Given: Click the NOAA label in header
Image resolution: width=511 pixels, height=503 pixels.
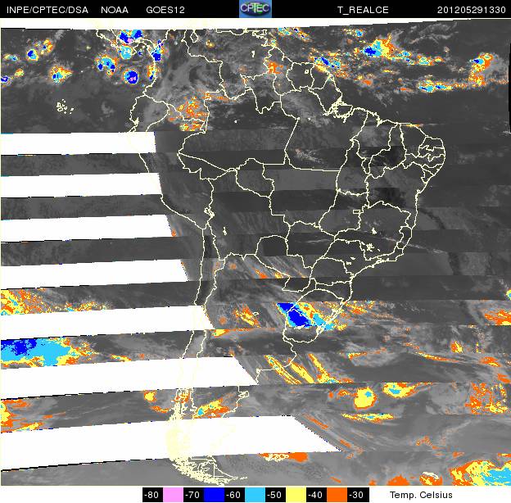Looking at the screenshot, I should click(115, 10).
